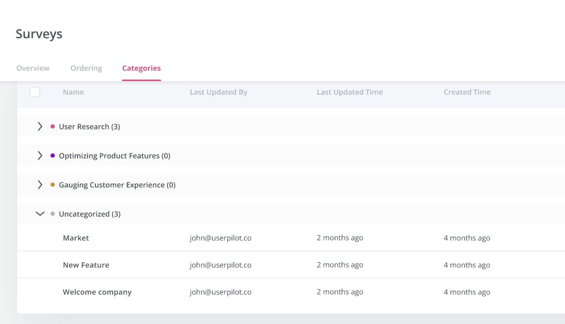Select the Uncategorized (3) label
Image resolution: width=565 pixels, height=324 pixels.
tap(90, 214)
